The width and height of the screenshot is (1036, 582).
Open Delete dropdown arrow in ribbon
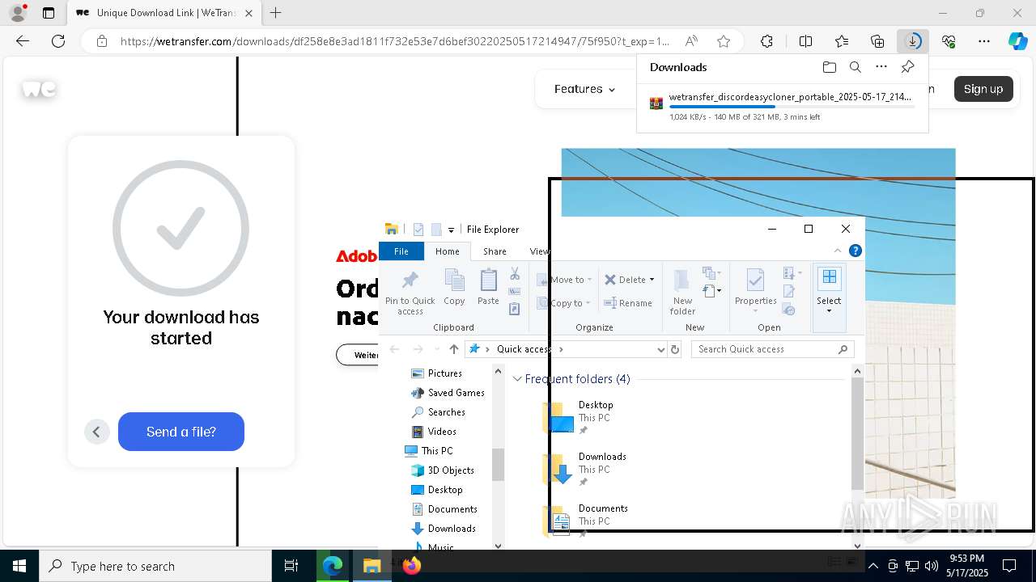click(x=652, y=280)
